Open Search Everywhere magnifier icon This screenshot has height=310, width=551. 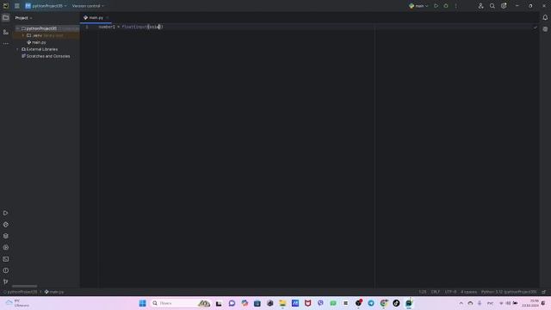pyautogui.click(x=492, y=6)
